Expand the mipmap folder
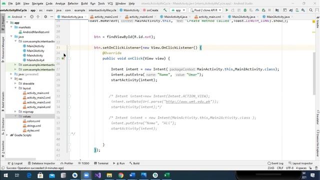 15,111
